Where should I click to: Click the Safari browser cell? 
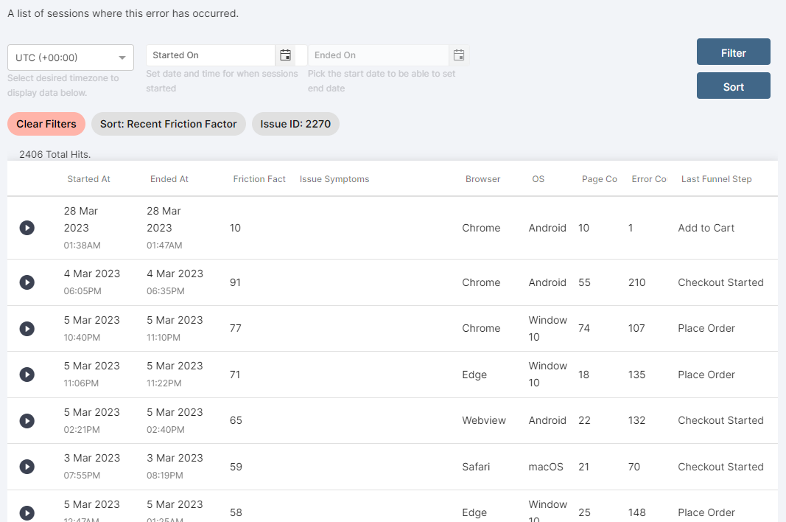pos(476,467)
